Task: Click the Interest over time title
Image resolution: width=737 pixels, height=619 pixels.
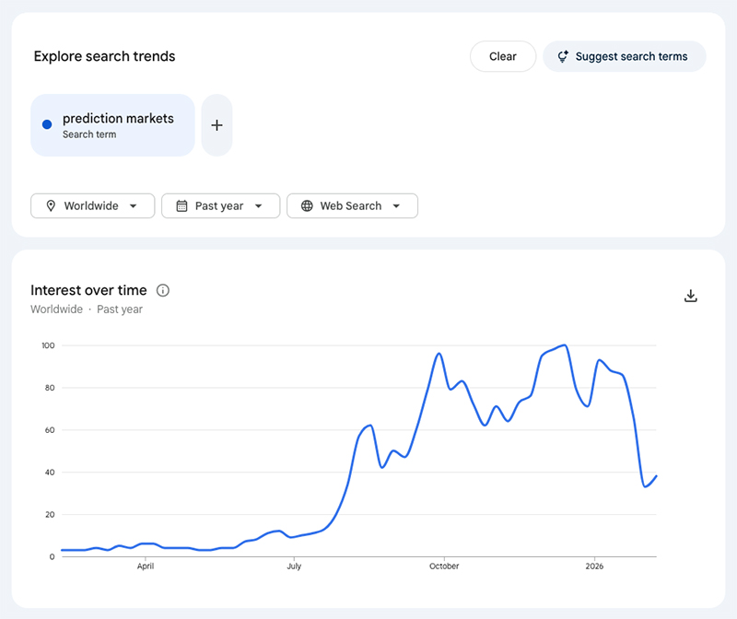Action: pos(88,290)
